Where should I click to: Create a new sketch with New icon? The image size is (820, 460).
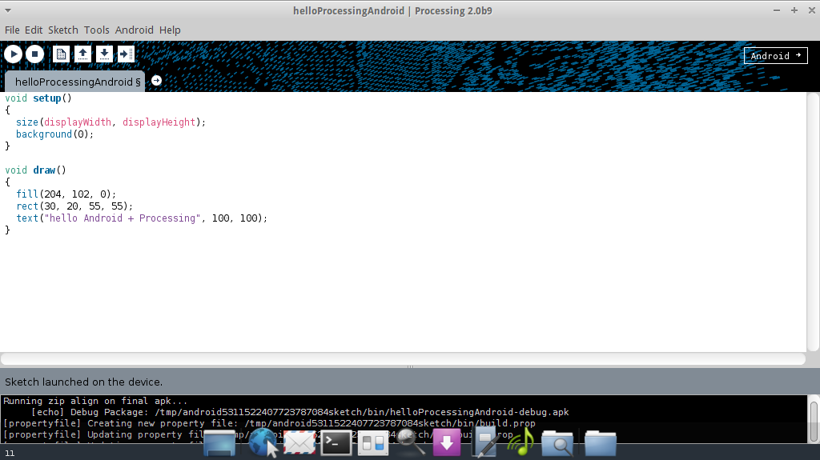[x=61, y=54]
